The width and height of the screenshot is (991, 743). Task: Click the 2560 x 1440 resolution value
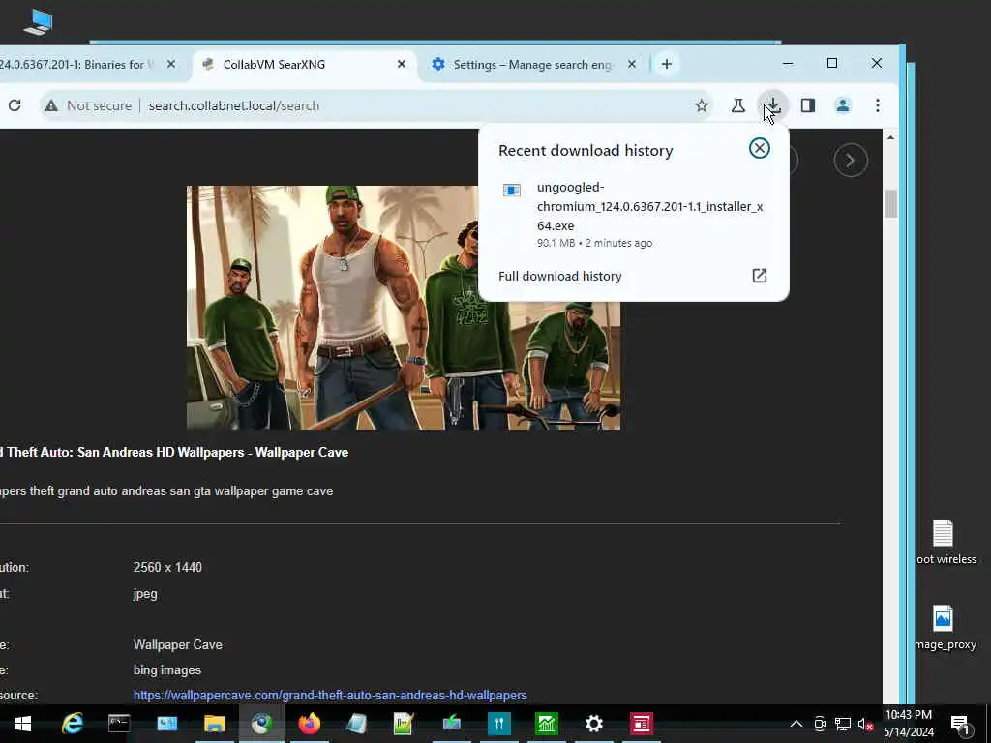pos(167,567)
